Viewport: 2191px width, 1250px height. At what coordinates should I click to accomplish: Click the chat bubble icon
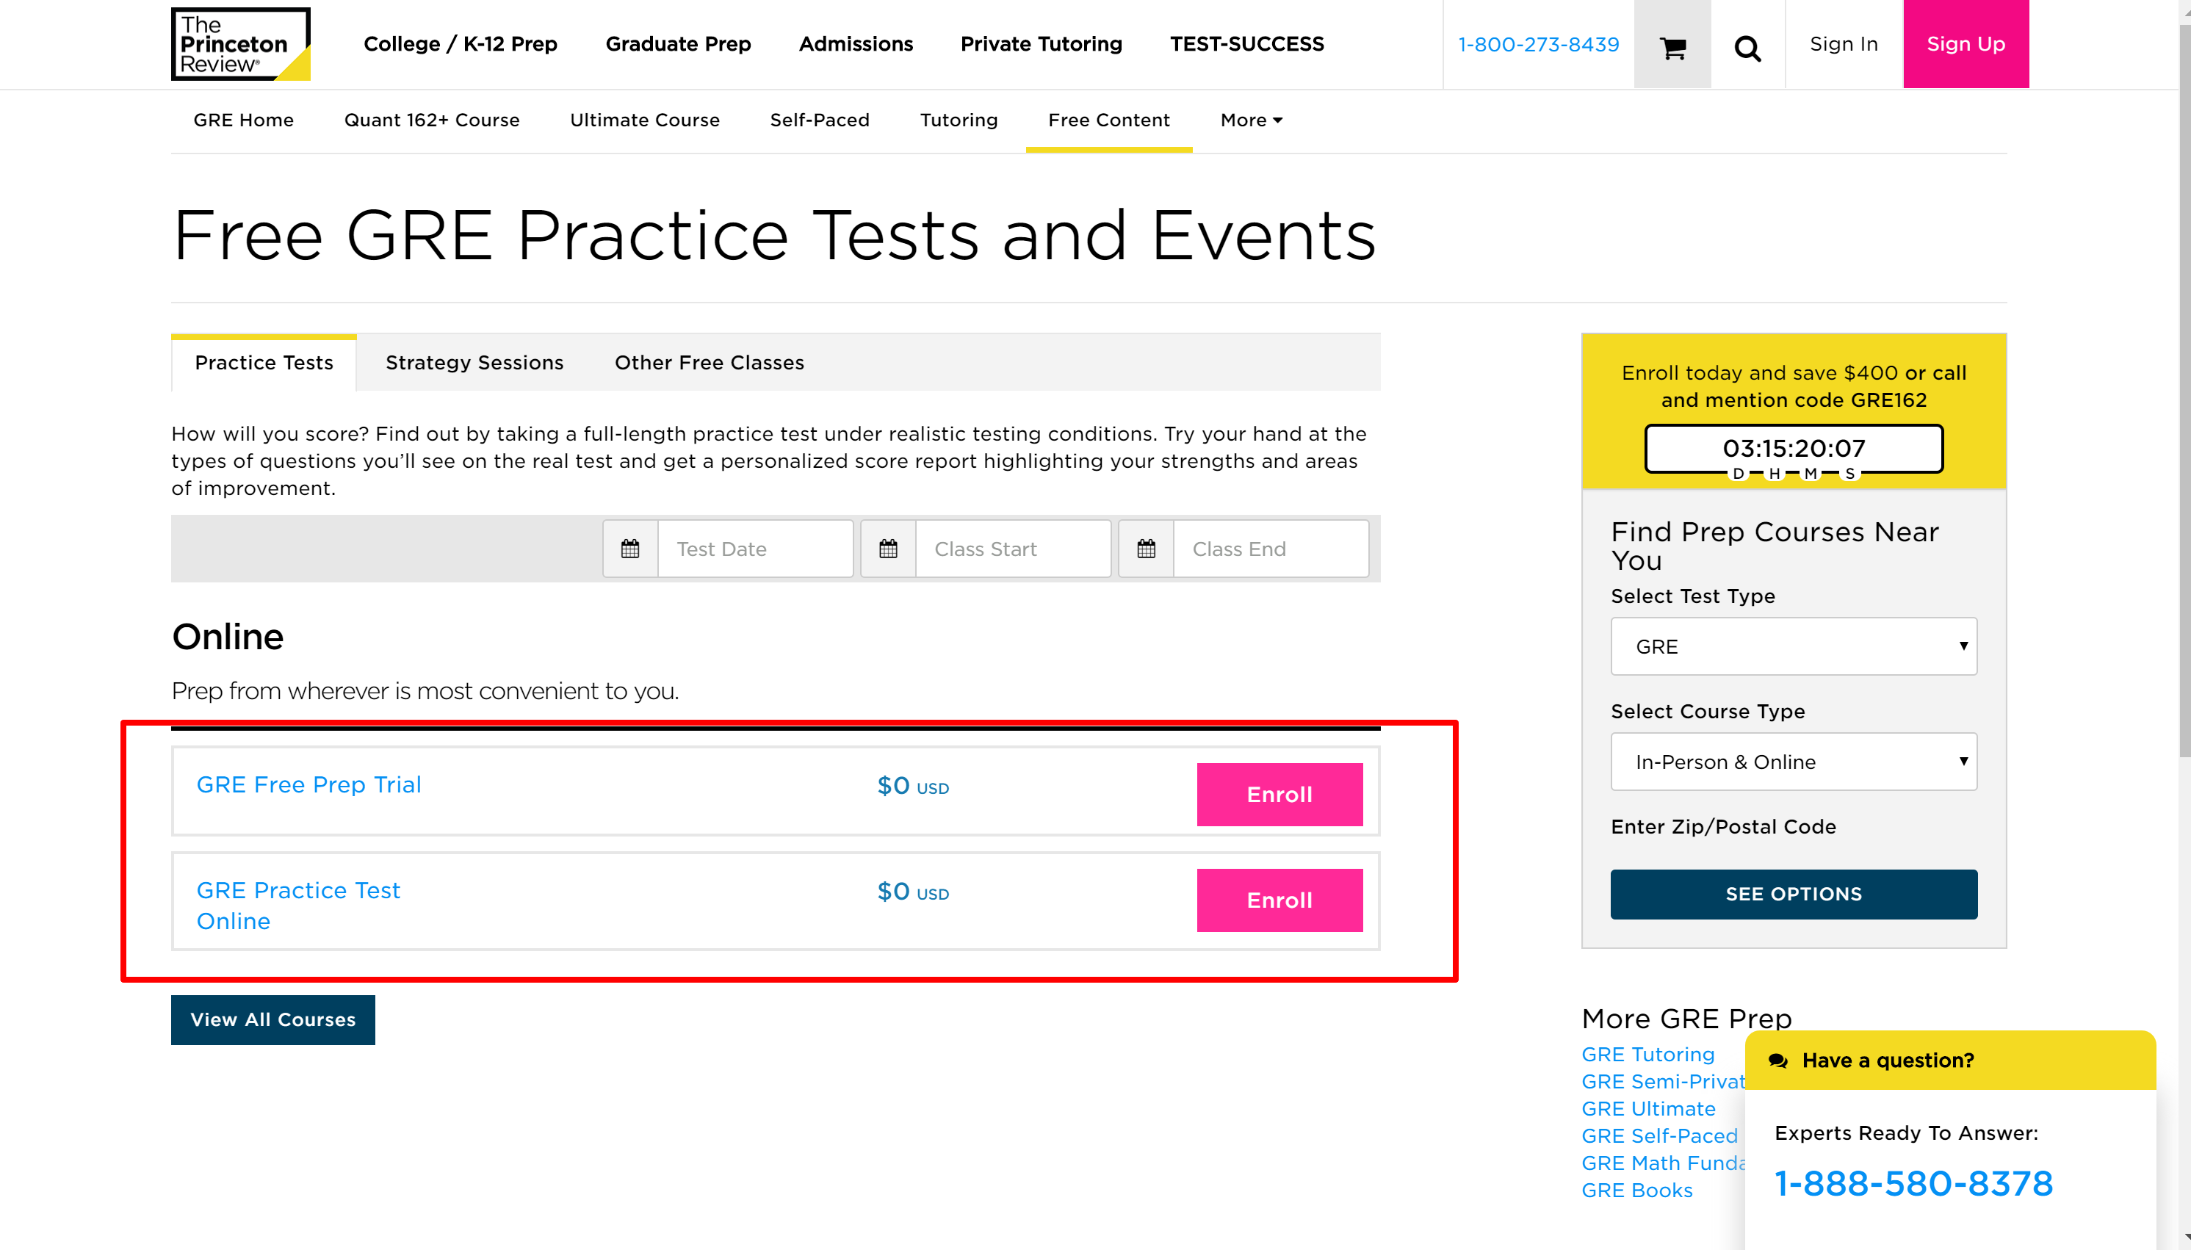[1778, 1061]
